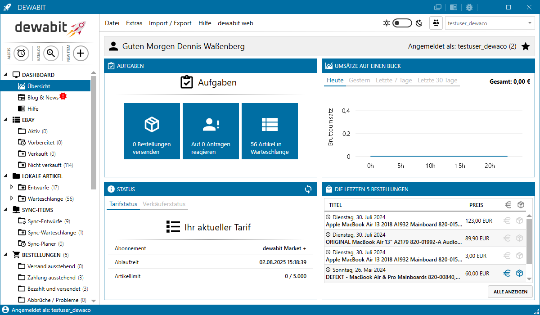Expand the Warteschlange tree node
Viewport: 540px width, 315px height.
(12, 198)
